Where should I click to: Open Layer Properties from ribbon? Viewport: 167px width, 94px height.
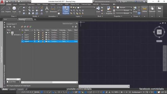pos(66,10)
